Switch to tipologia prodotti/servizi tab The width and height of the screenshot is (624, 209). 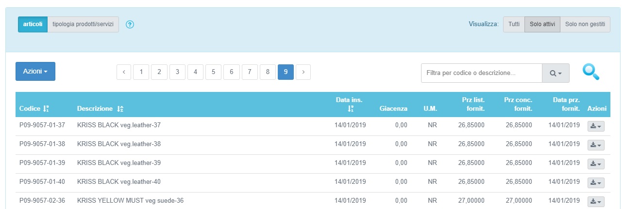[x=83, y=24]
